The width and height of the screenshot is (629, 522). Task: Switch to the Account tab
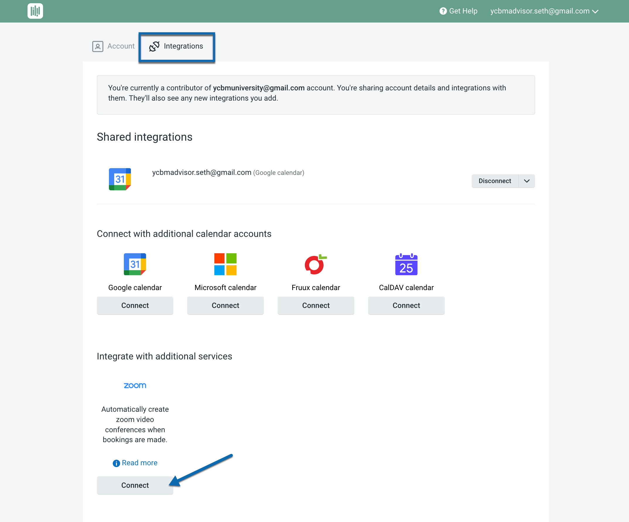(x=114, y=46)
